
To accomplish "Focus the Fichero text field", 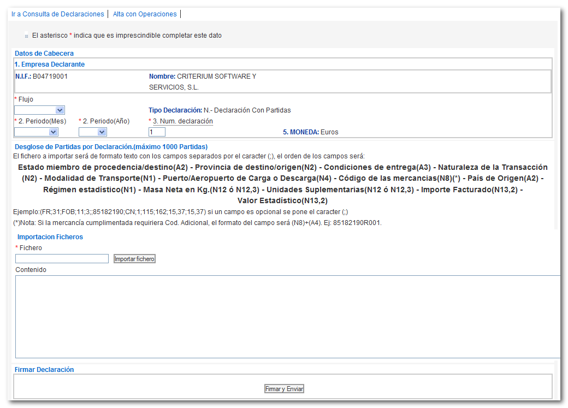I will 62,259.
